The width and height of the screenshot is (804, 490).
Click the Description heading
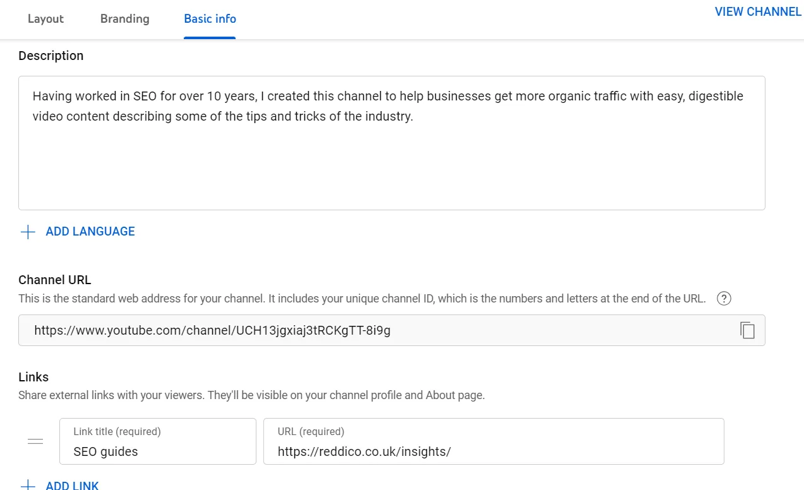pyautogui.click(x=51, y=56)
